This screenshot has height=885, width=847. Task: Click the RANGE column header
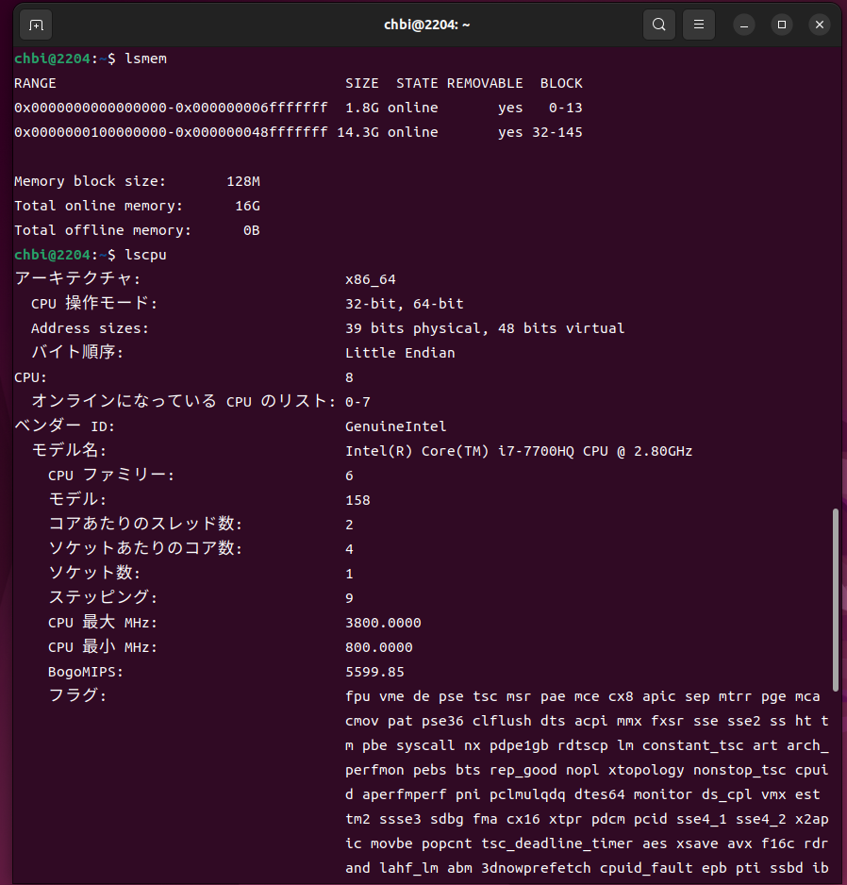pos(35,83)
